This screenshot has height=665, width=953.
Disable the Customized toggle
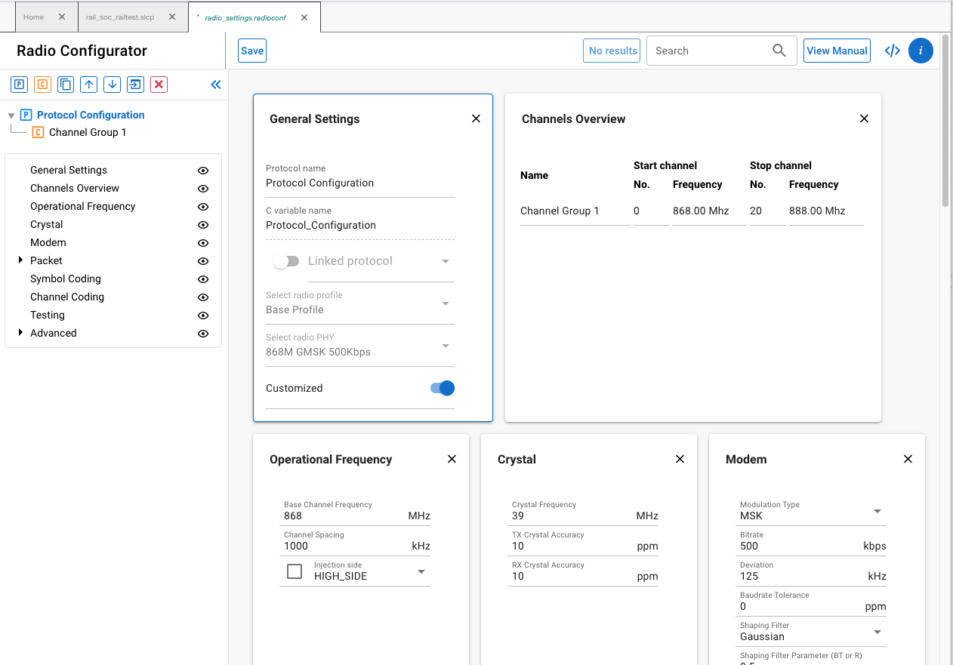440,388
